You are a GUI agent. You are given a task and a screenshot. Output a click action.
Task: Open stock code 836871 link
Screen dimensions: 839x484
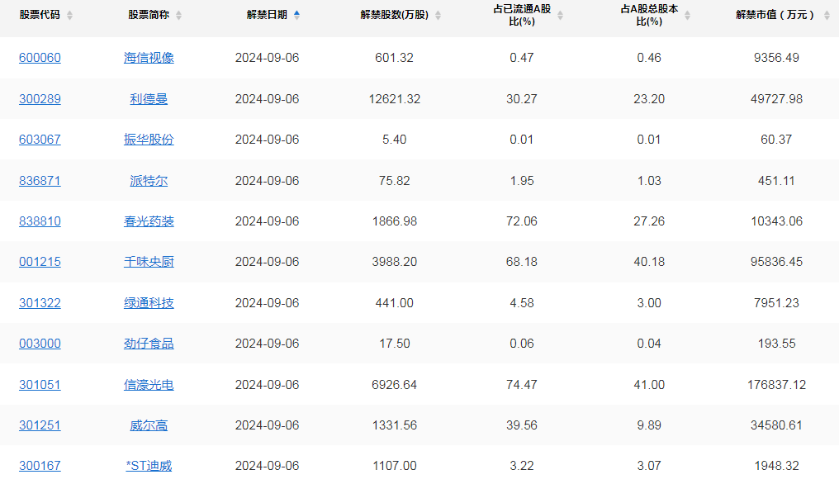coord(40,181)
